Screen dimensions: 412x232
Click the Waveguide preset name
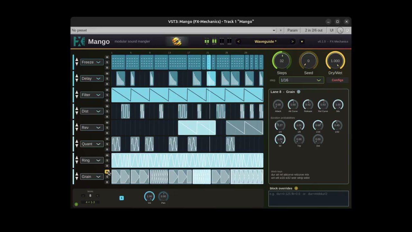click(x=266, y=42)
